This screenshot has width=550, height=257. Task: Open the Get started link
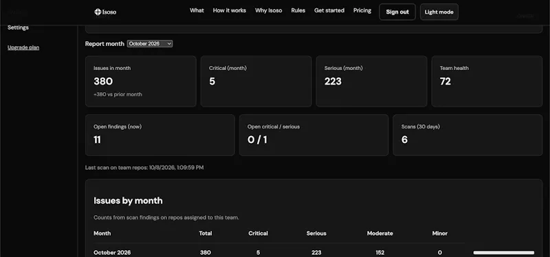click(x=329, y=10)
